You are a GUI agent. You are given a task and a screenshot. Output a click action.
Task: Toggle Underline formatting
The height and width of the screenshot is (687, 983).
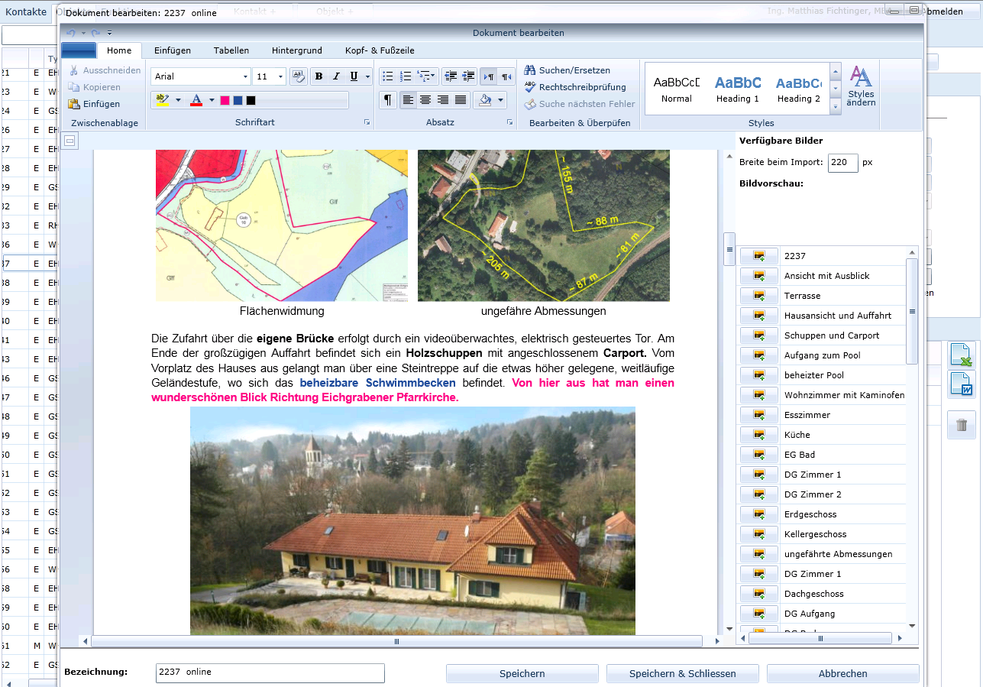click(354, 76)
